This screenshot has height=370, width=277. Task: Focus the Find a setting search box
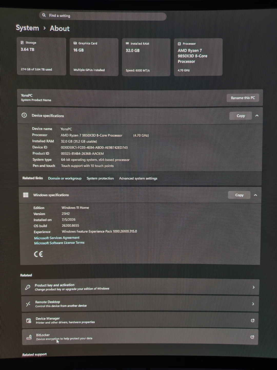click(103, 16)
